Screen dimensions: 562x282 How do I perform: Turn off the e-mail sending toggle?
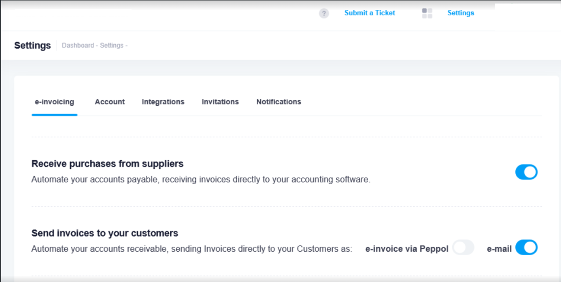pyautogui.click(x=526, y=248)
